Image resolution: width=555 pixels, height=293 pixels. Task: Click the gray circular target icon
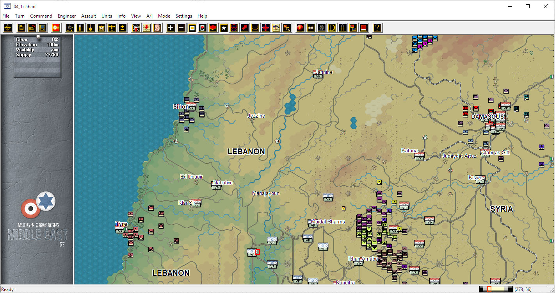pyautogui.click(x=322, y=28)
